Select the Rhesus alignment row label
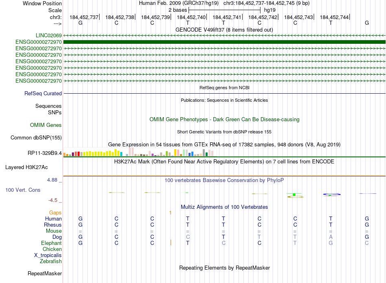 coord(53,225)
